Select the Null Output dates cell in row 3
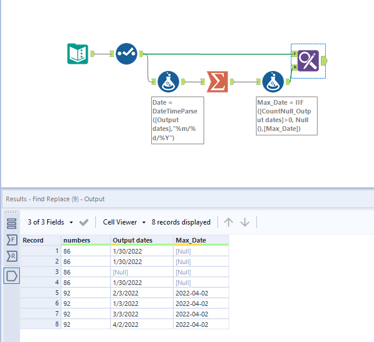Image resolution: width=374 pixels, height=342 pixels. pyautogui.click(x=142, y=272)
